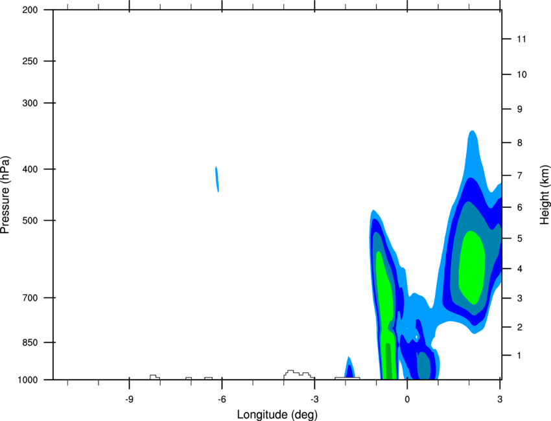Image resolution: width=551 pixels, height=421 pixels.
Task: Click the 3 longitude tick label
Action: coord(500,400)
